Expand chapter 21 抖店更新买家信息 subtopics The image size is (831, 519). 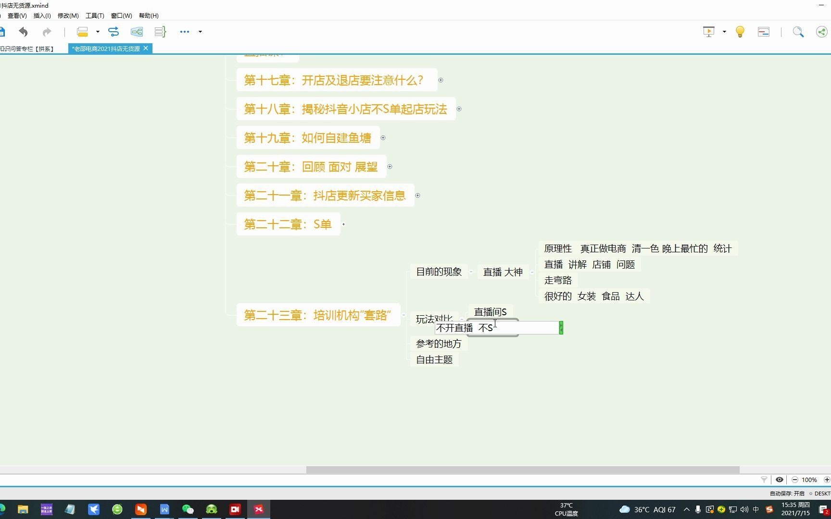(417, 196)
